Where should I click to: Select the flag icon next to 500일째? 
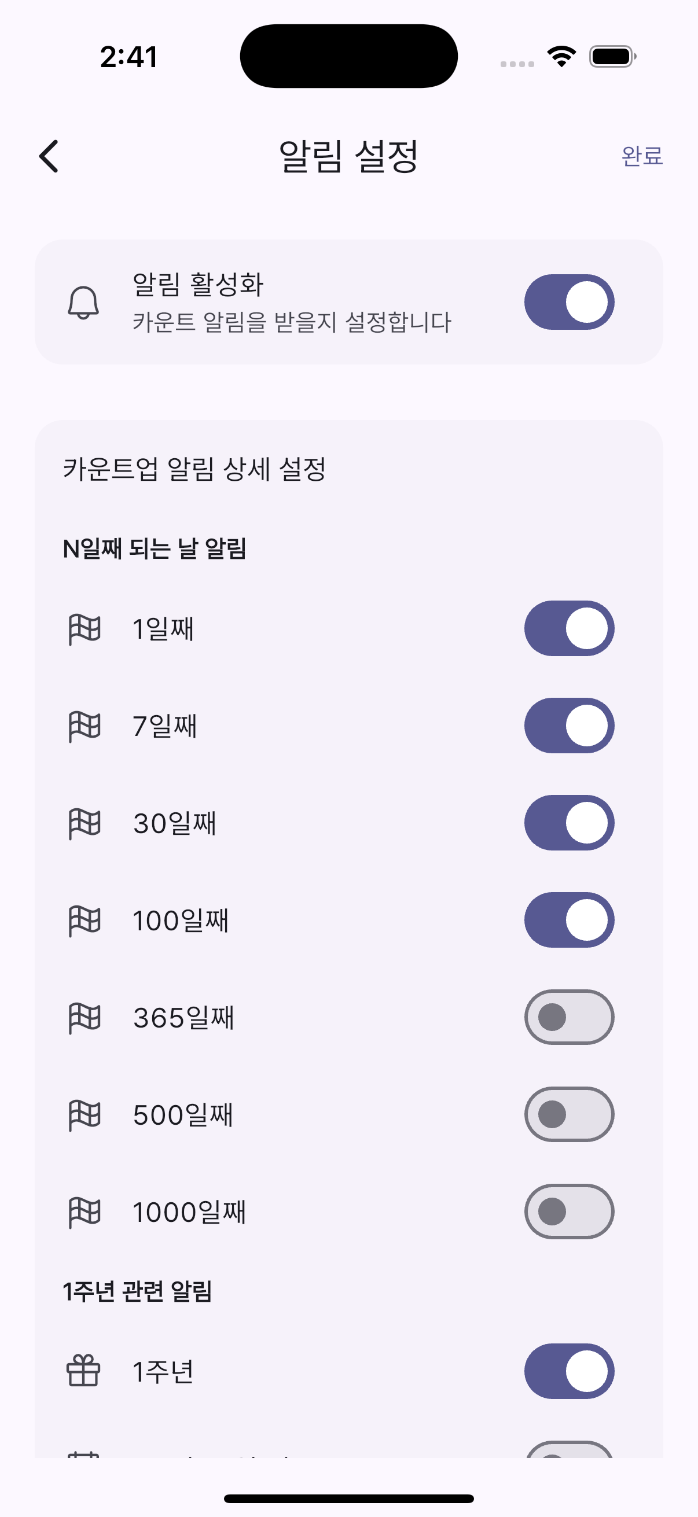point(85,1115)
